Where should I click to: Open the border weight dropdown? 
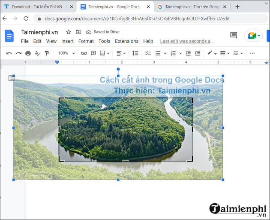tap(225, 53)
